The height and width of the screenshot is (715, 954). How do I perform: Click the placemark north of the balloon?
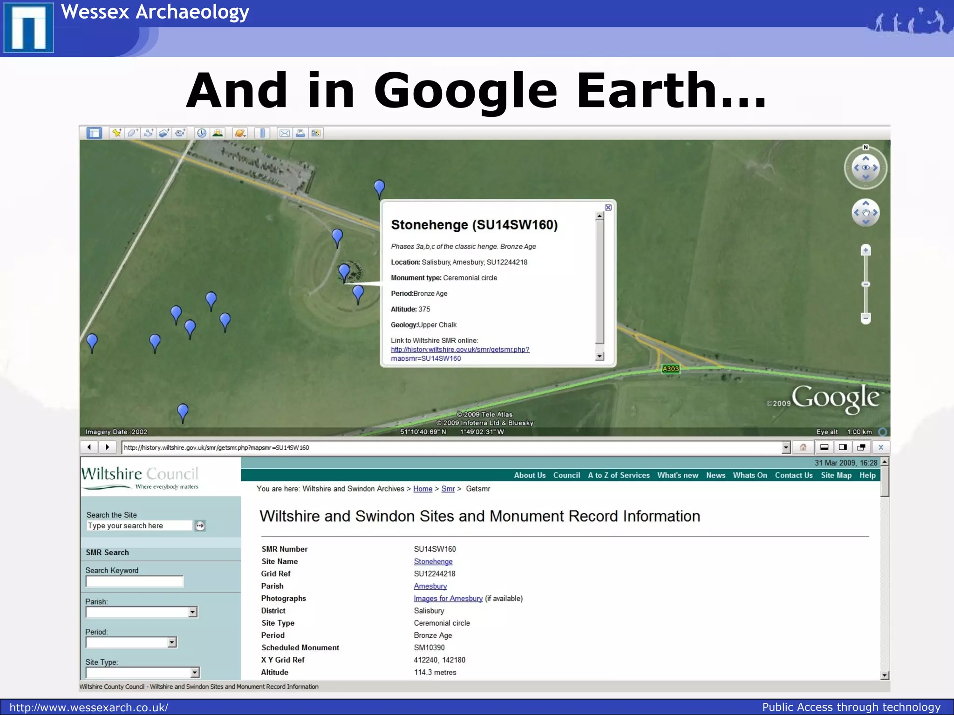coord(379,189)
